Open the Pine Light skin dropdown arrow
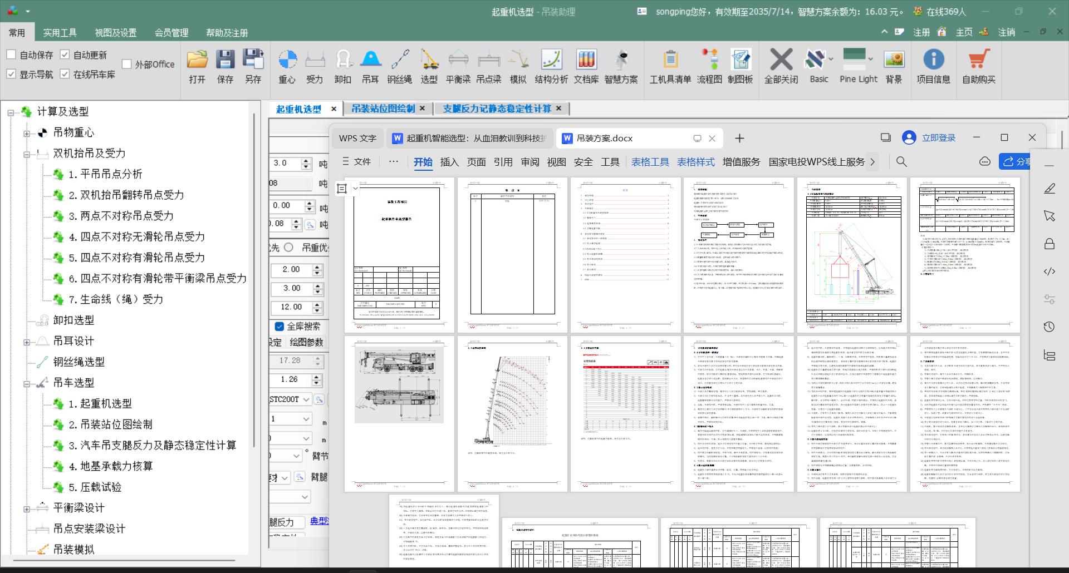The height and width of the screenshot is (573, 1069). [x=871, y=58]
